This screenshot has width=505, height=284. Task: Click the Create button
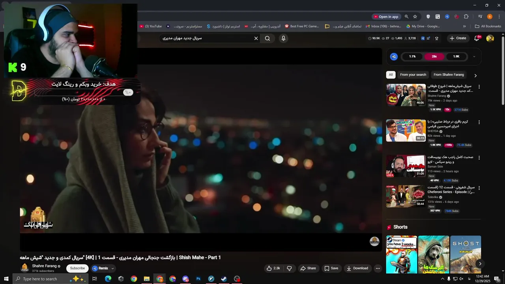pos(458,38)
